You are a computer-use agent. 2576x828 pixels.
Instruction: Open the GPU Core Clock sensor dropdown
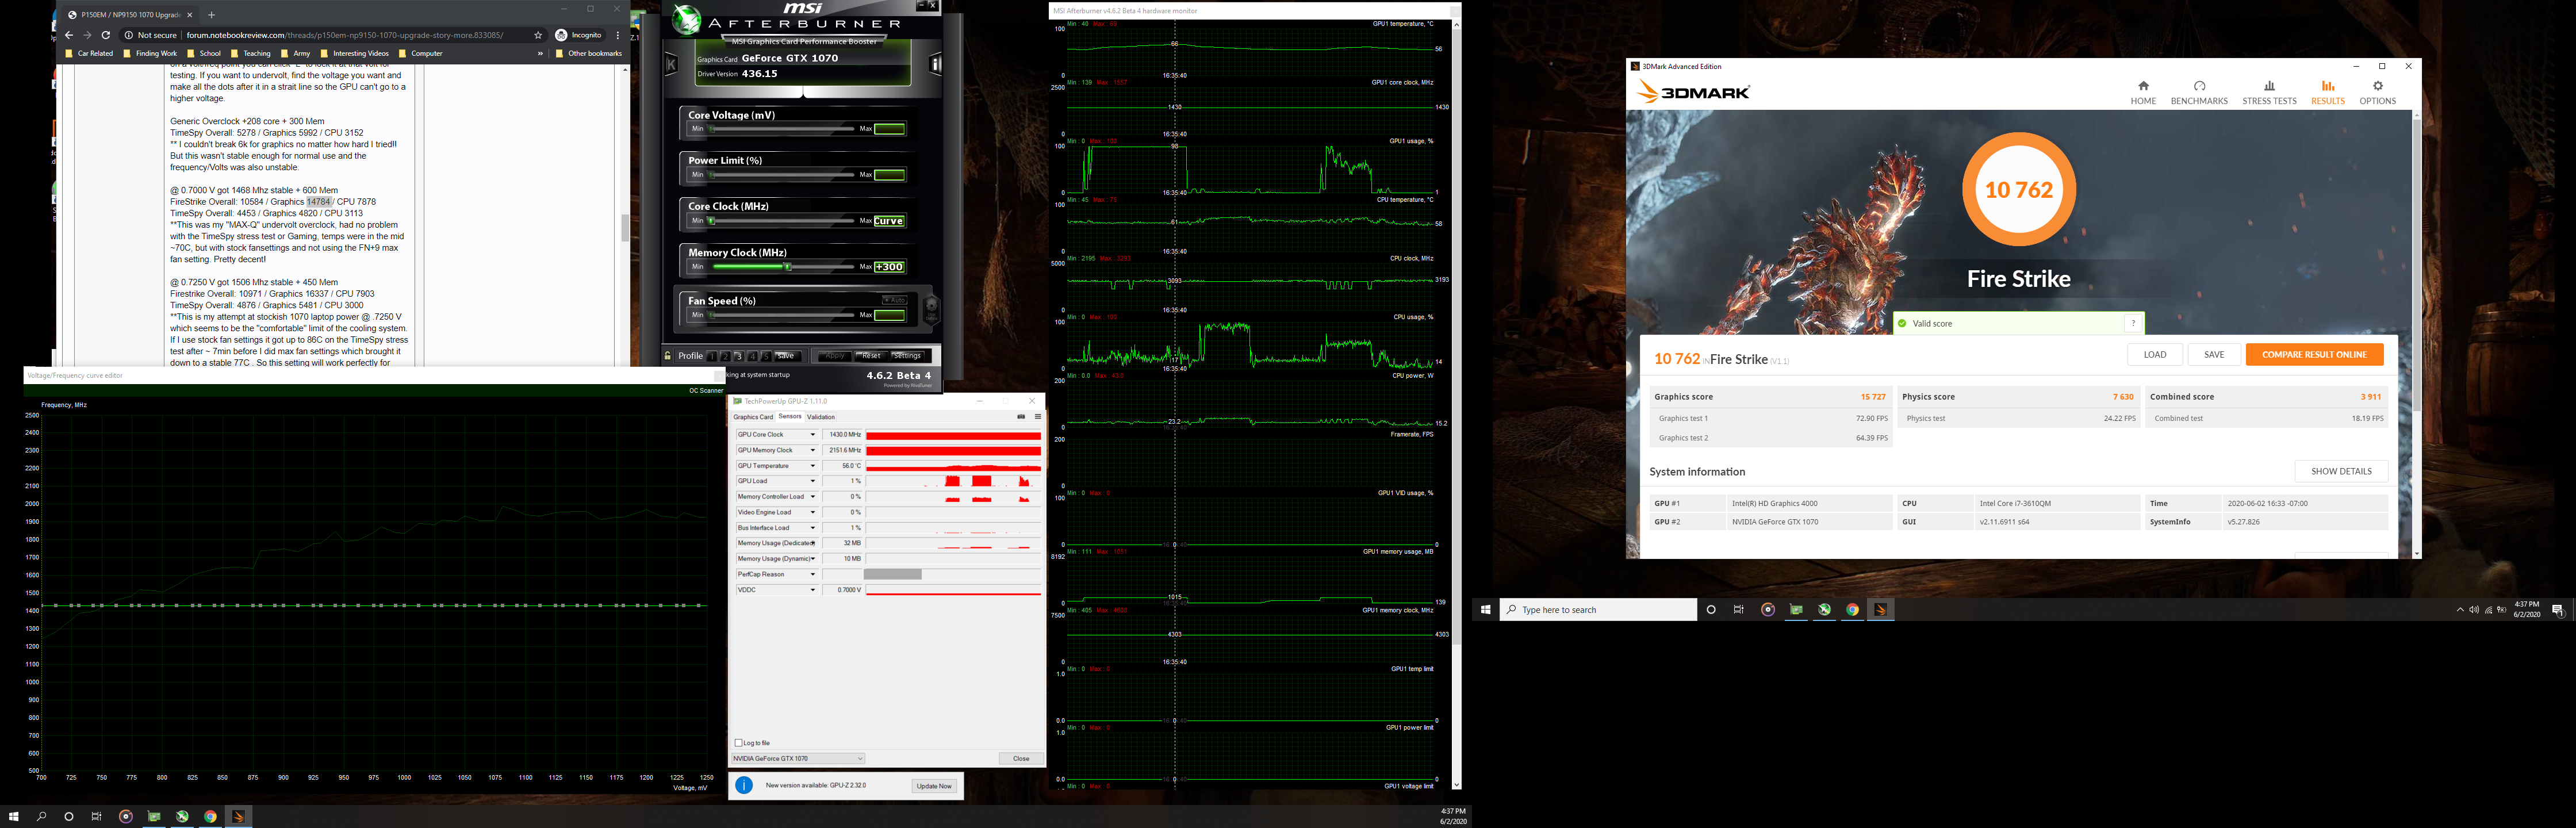pyautogui.click(x=813, y=435)
